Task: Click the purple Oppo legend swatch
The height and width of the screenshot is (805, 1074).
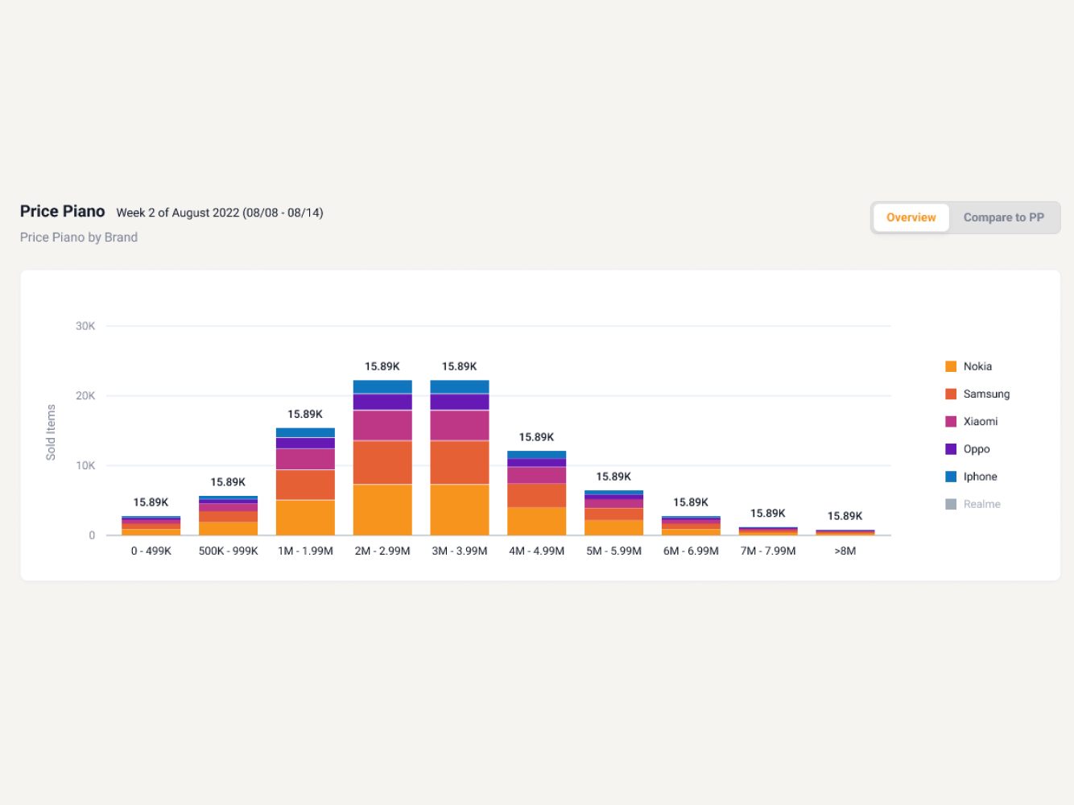Action: [951, 449]
